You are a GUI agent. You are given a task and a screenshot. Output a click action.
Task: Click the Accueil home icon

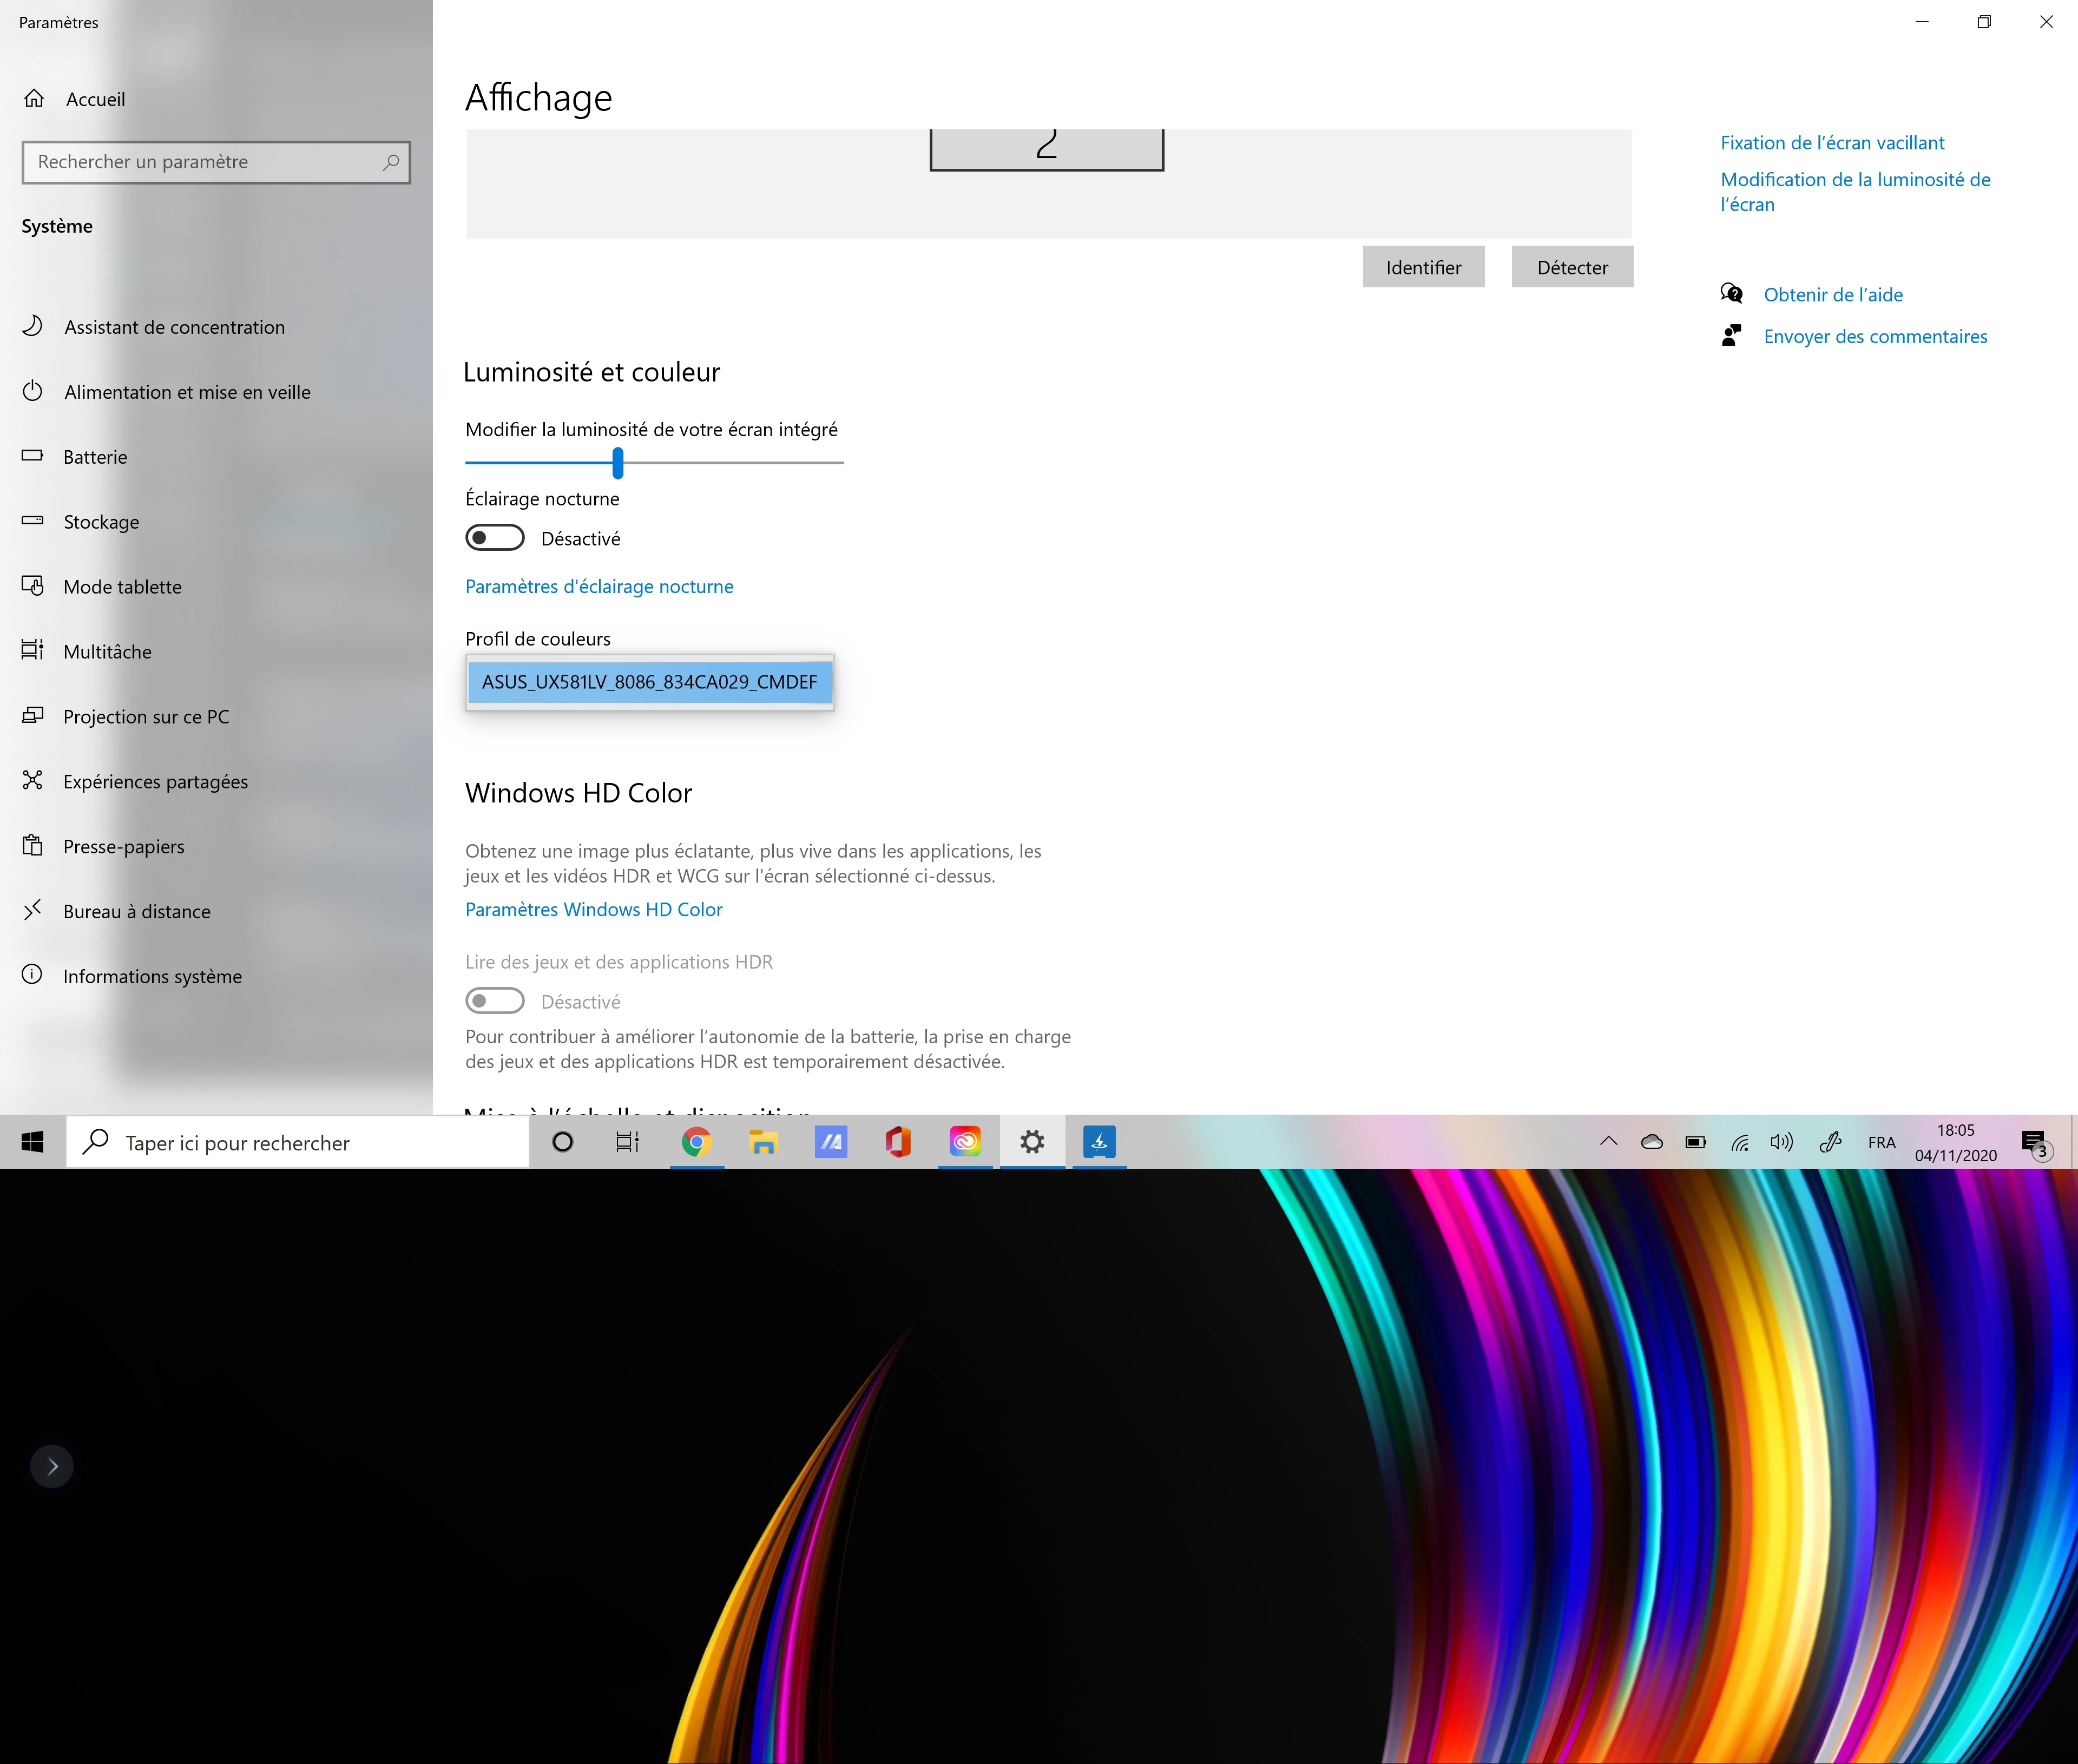pyautogui.click(x=34, y=98)
